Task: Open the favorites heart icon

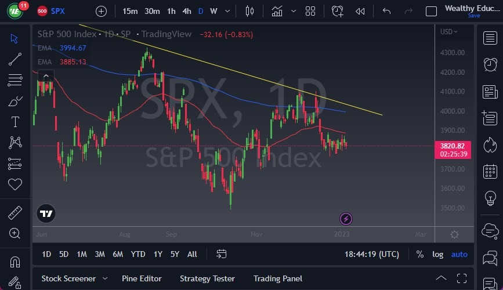Action: (x=15, y=184)
